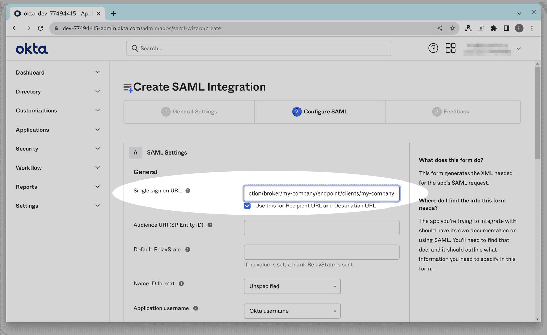Screen dimensions: 547x335
Task: Open the user account dropdown chevron
Action: point(519,49)
